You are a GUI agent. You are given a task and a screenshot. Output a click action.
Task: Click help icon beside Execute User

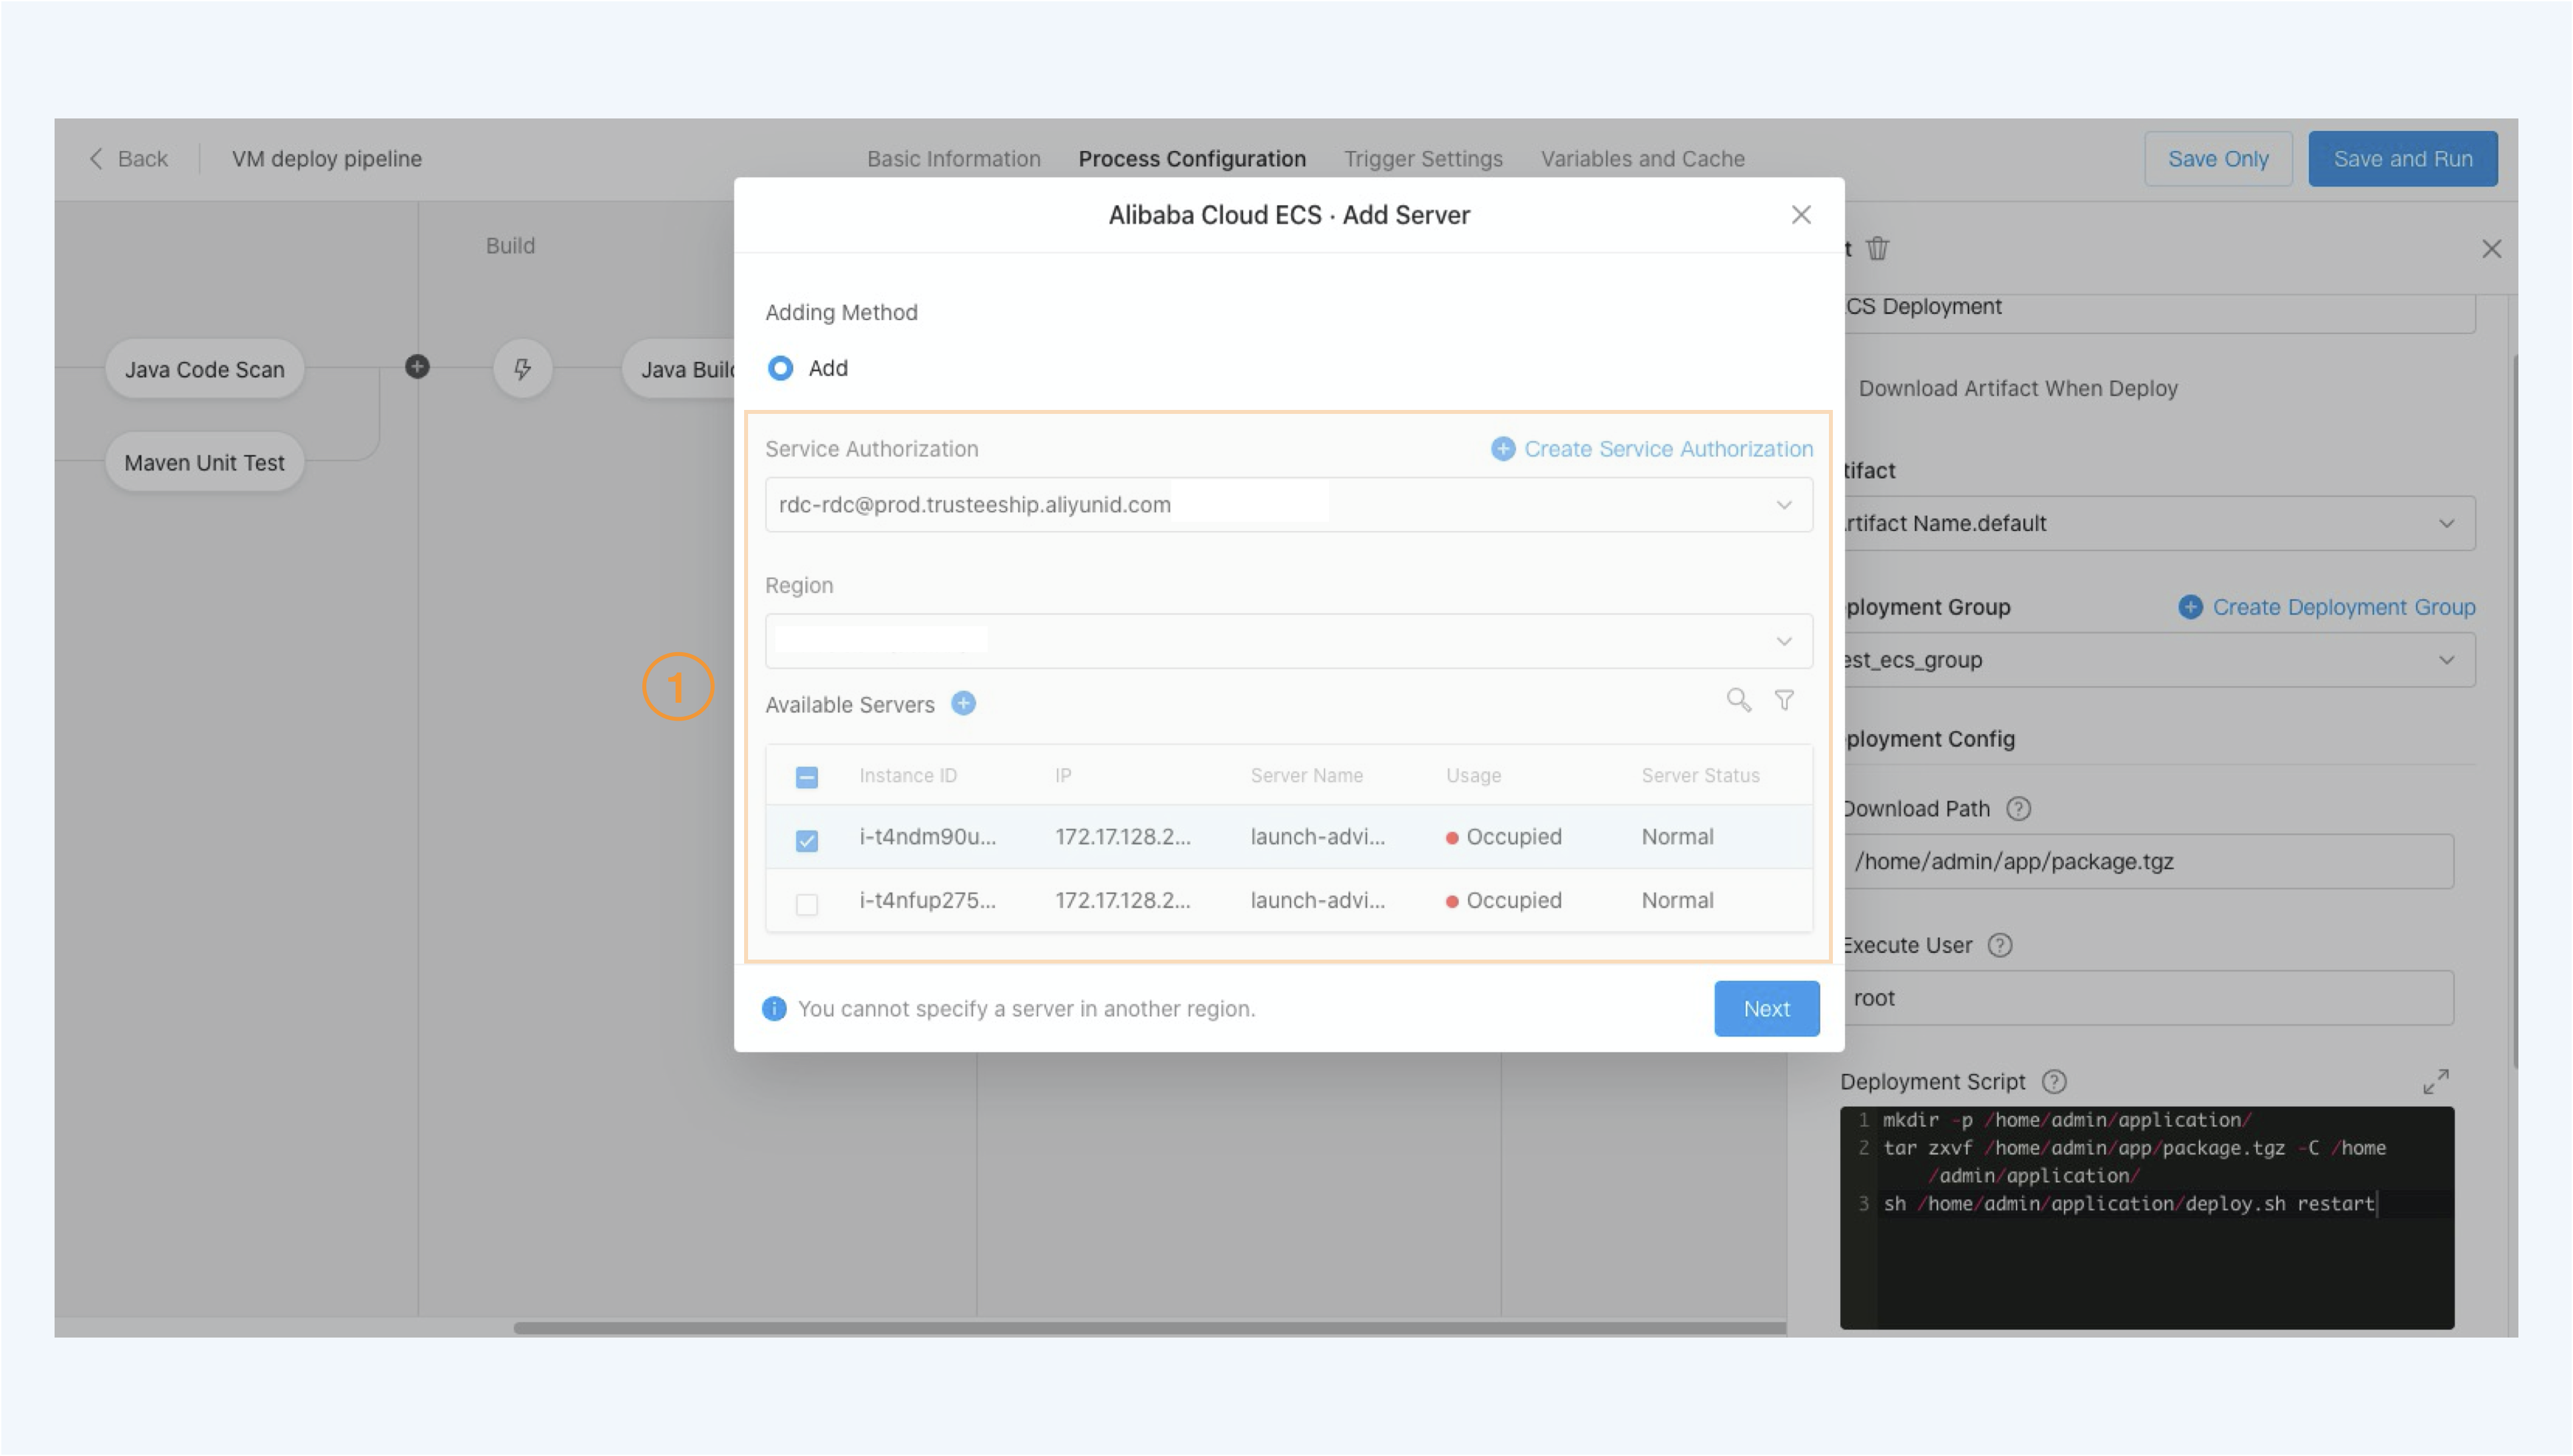(1999, 945)
